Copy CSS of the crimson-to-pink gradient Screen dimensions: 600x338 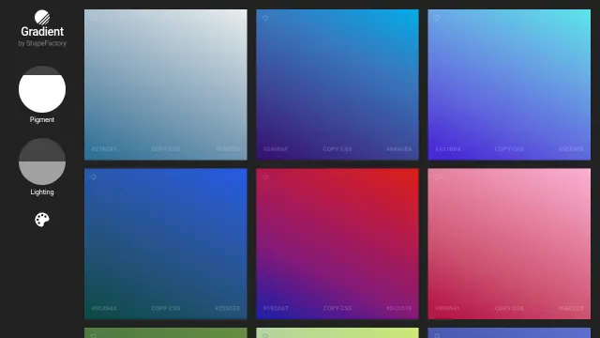point(509,308)
